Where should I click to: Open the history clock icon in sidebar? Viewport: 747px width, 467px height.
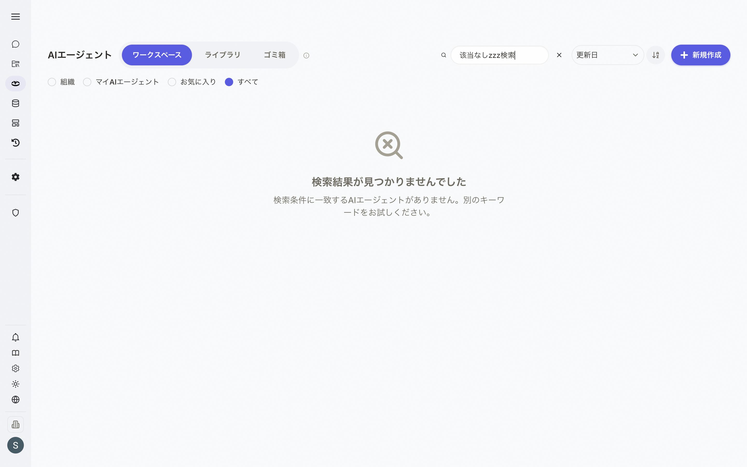[16, 143]
